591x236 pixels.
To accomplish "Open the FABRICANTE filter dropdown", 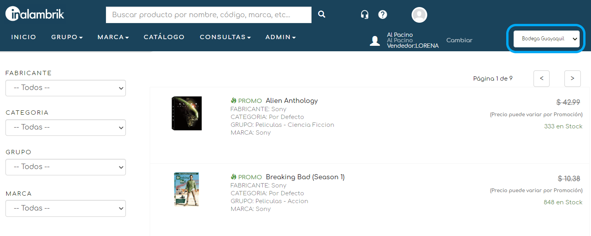I will pos(66,88).
